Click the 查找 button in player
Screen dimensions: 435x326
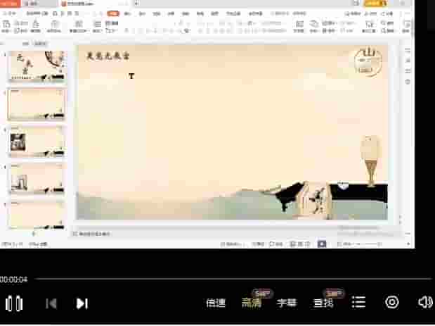tap(323, 303)
